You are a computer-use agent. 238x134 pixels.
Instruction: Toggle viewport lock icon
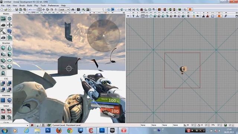194,16
